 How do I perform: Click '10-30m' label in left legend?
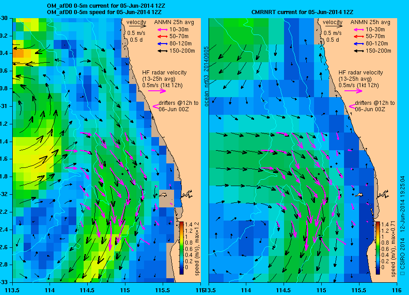179,29
